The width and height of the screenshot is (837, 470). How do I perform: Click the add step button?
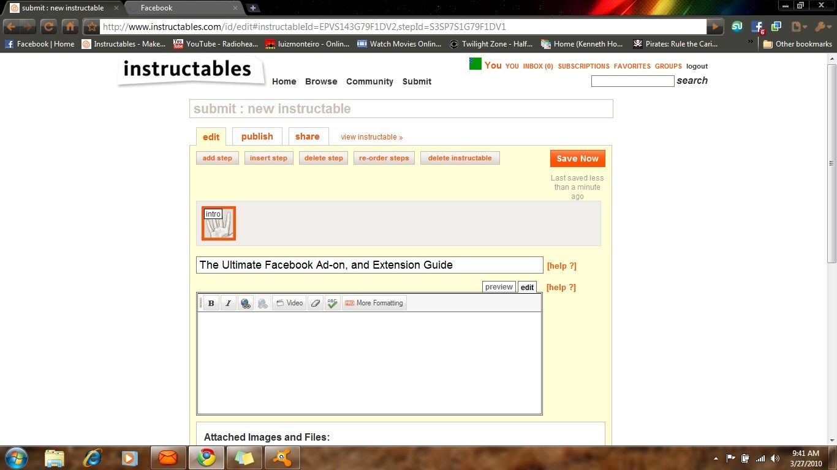217,157
